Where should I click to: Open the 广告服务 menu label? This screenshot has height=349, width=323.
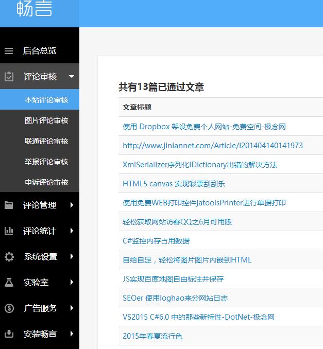pyautogui.click(x=41, y=308)
